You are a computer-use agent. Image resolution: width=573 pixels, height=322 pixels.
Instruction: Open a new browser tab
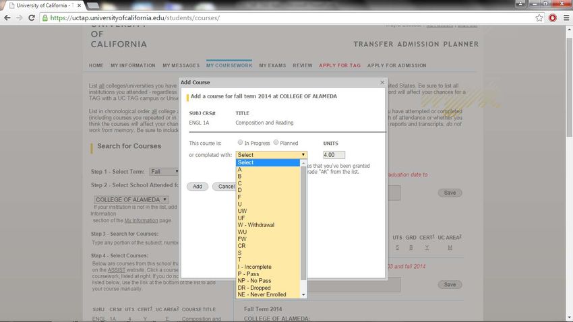pyautogui.click(x=93, y=5)
